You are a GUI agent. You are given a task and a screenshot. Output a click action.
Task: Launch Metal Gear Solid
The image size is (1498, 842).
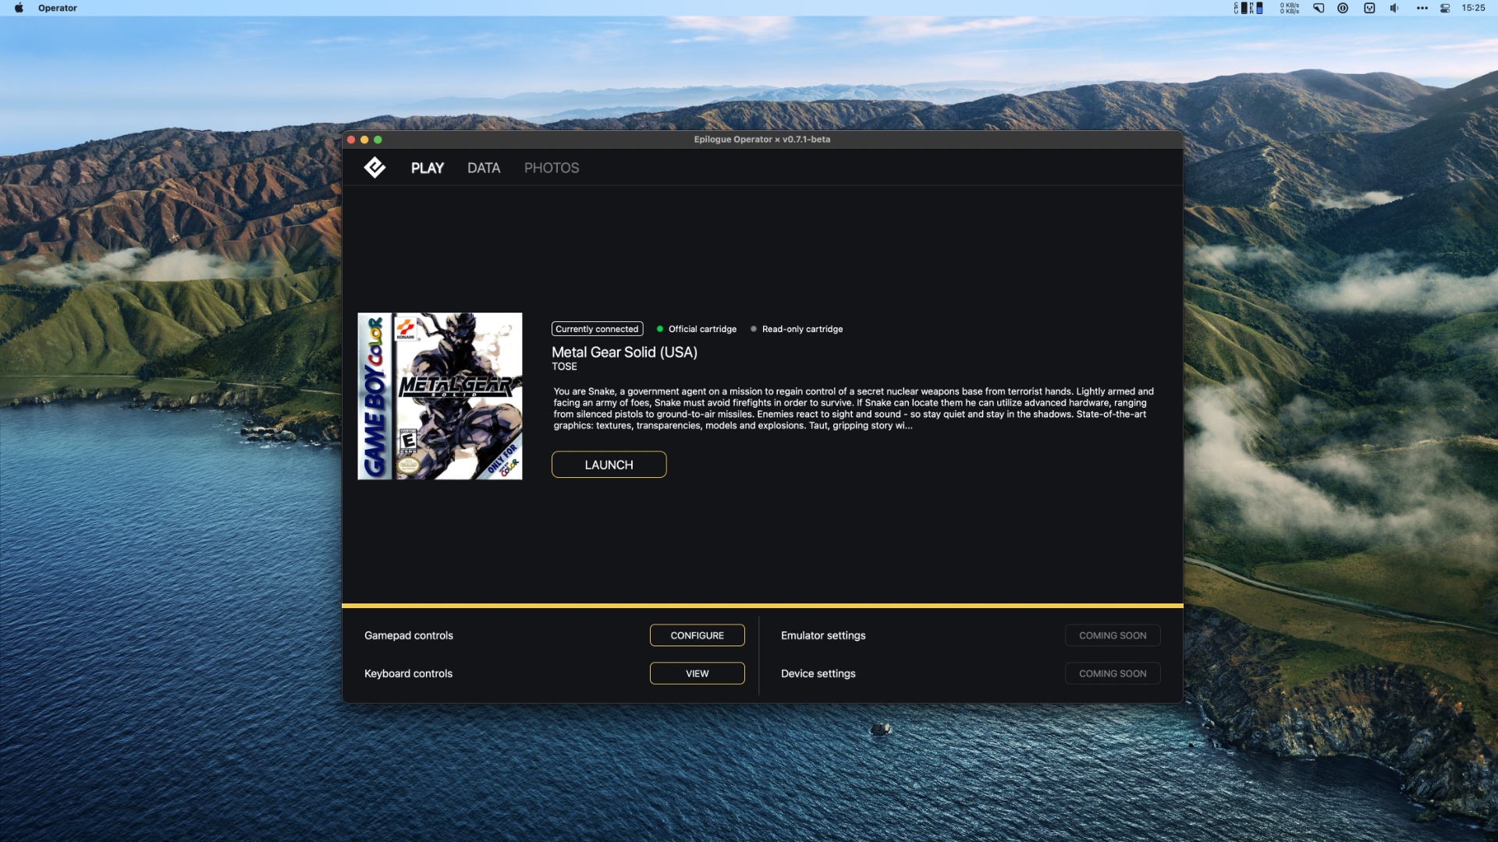[609, 465]
